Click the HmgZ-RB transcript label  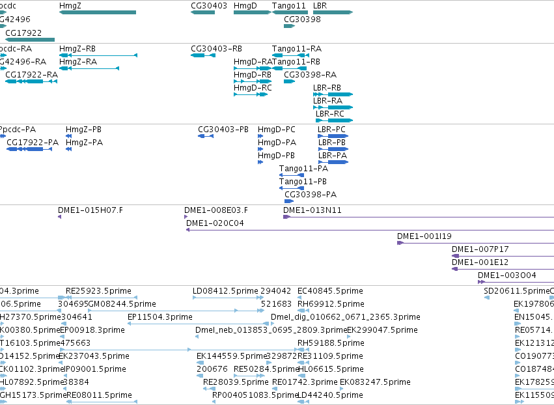(x=77, y=49)
